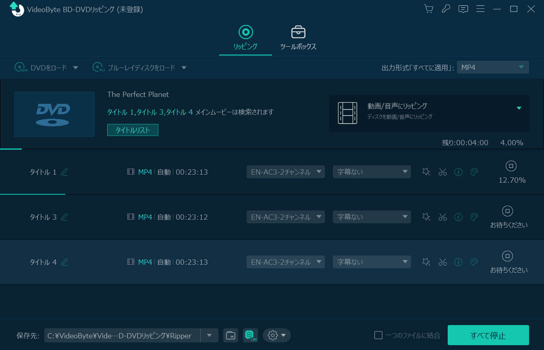View media info for タイトル 3
Viewport: 544px width, 350px height.
[458, 217]
